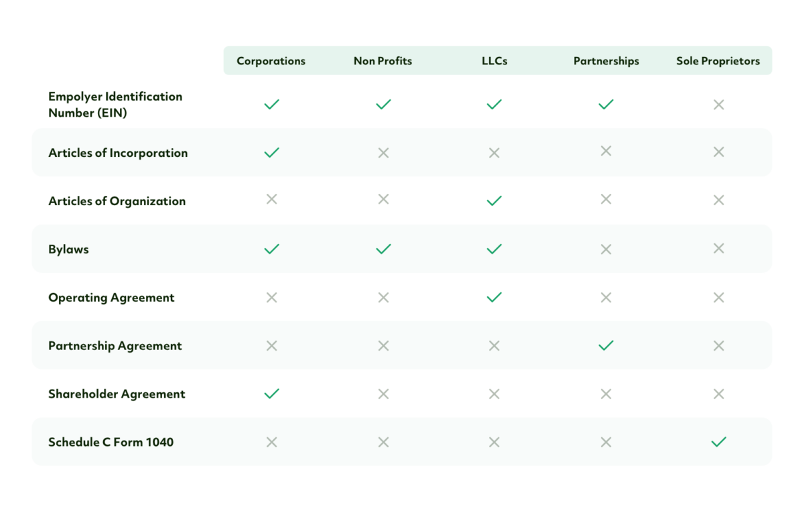Viewport: 804px width, 517px height.
Task: Select the LLCs column header
Action: 494,61
